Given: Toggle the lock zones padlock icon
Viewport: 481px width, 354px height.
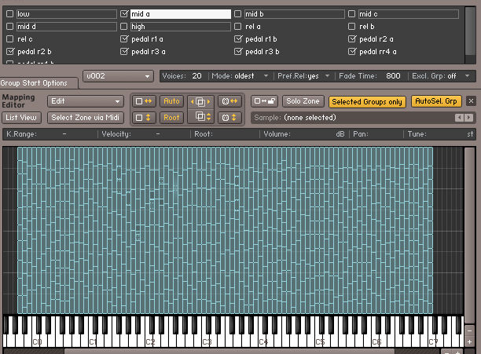Looking at the screenshot, I should 264,101.
